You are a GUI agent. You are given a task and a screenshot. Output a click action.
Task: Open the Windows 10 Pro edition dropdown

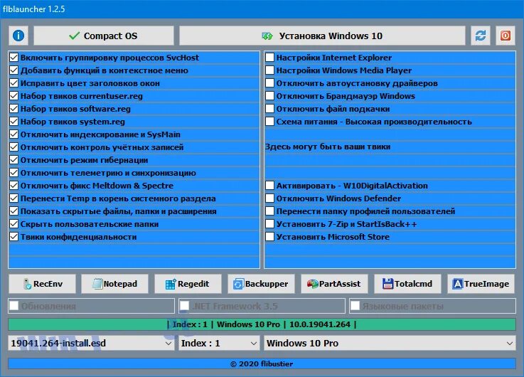390,343
